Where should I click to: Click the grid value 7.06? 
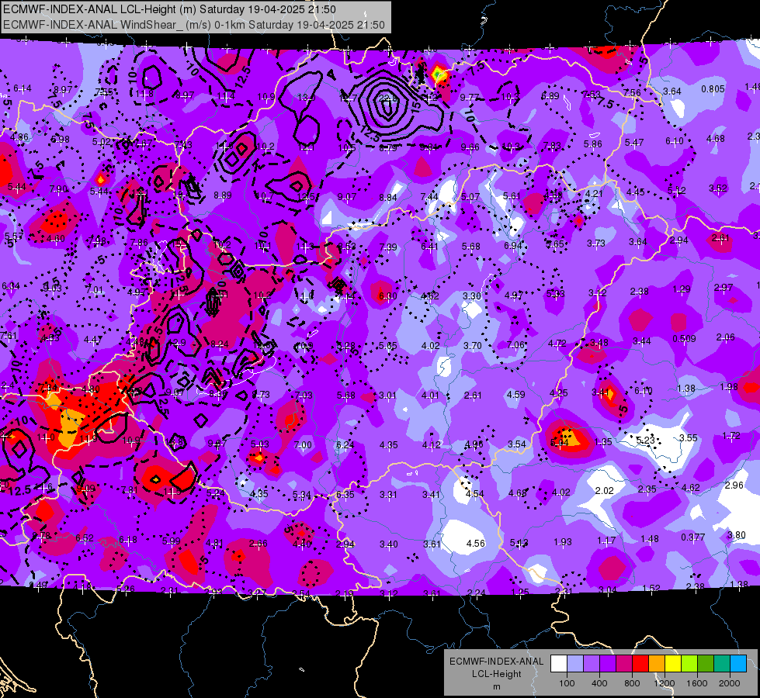point(515,345)
